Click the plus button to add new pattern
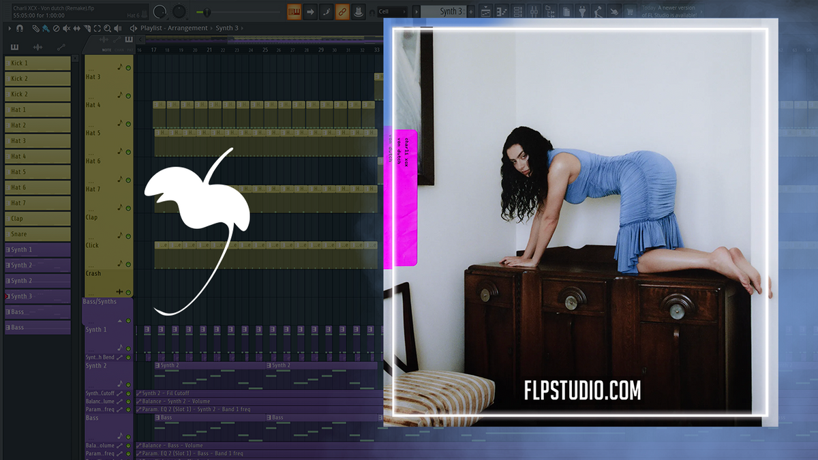 [x=470, y=11]
